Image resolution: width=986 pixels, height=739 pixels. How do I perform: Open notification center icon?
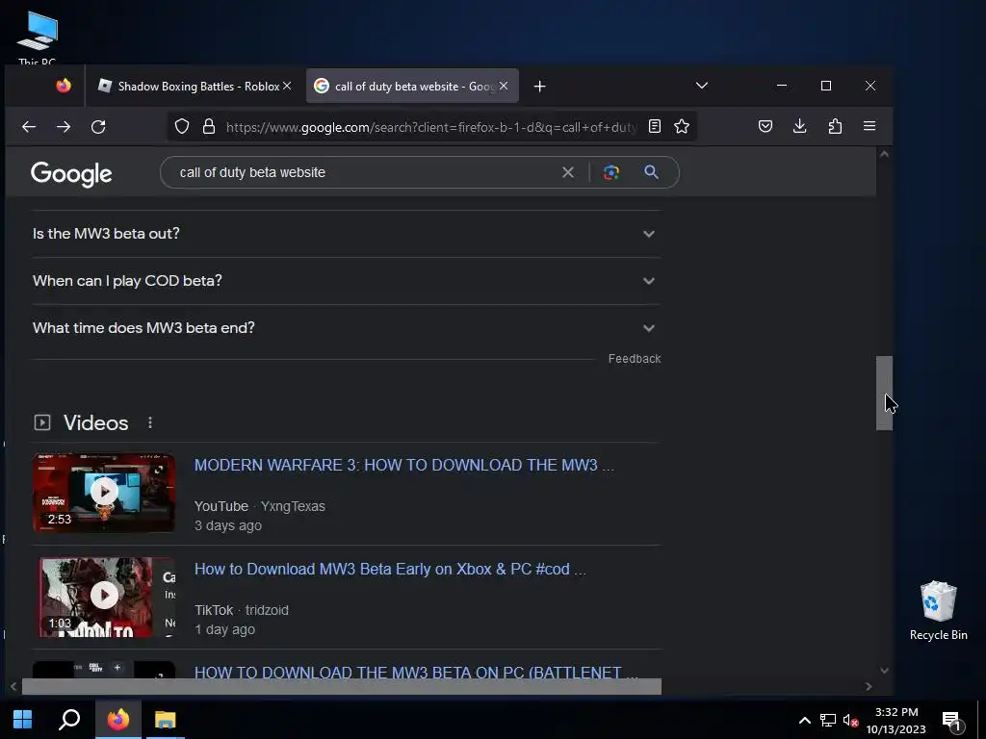tap(952, 720)
